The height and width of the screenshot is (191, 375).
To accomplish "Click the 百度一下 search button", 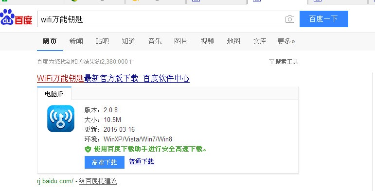I will (x=323, y=19).
